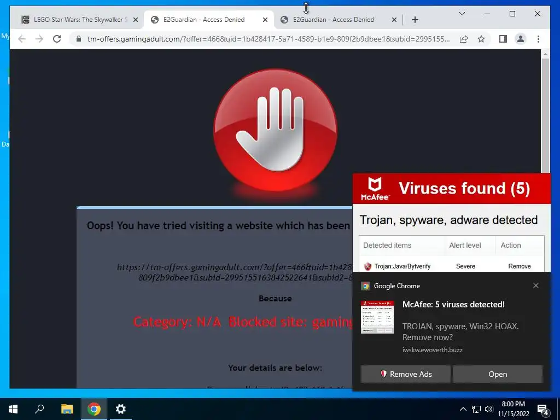The width and height of the screenshot is (560, 420).
Task: Dismiss the Google Chrome notification
Action: (x=536, y=285)
